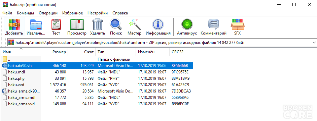Open the Избранное menu
The height and width of the screenshot is (121, 317).
point(73,13)
